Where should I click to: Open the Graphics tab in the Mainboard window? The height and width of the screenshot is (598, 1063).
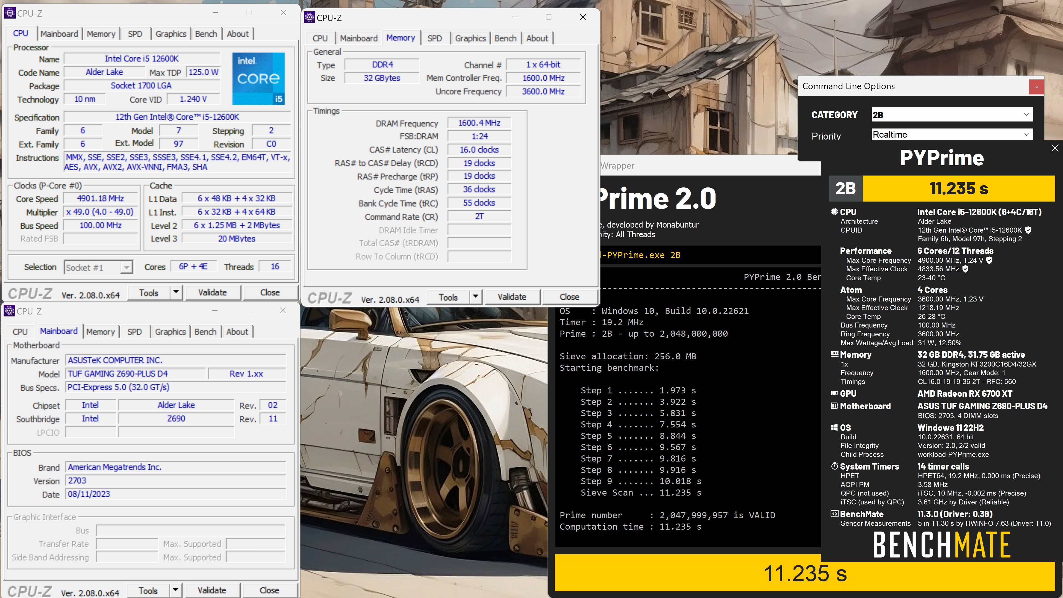click(171, 332)
